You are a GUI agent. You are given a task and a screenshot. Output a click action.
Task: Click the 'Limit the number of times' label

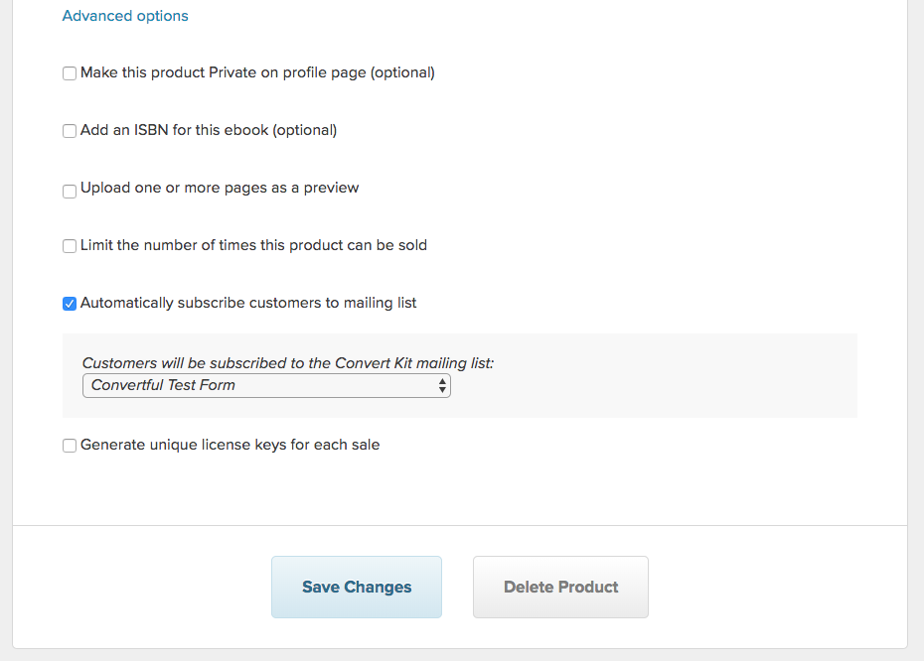click(253, 245)
